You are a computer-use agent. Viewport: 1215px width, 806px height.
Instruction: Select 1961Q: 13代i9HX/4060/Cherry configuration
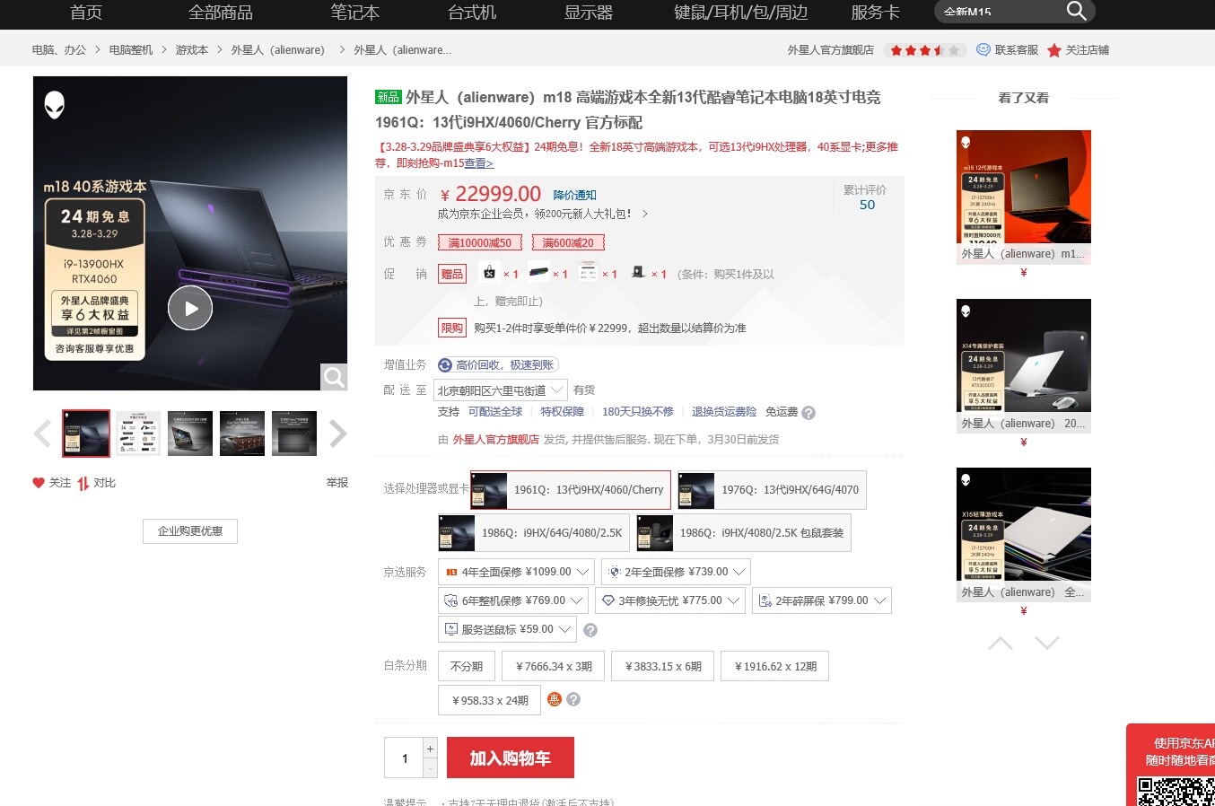(x=571, y=490)
